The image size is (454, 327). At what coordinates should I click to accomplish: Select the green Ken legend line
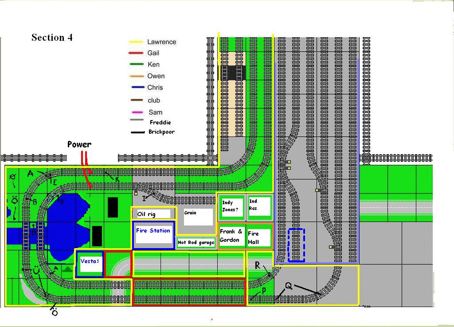pos(136,64)
